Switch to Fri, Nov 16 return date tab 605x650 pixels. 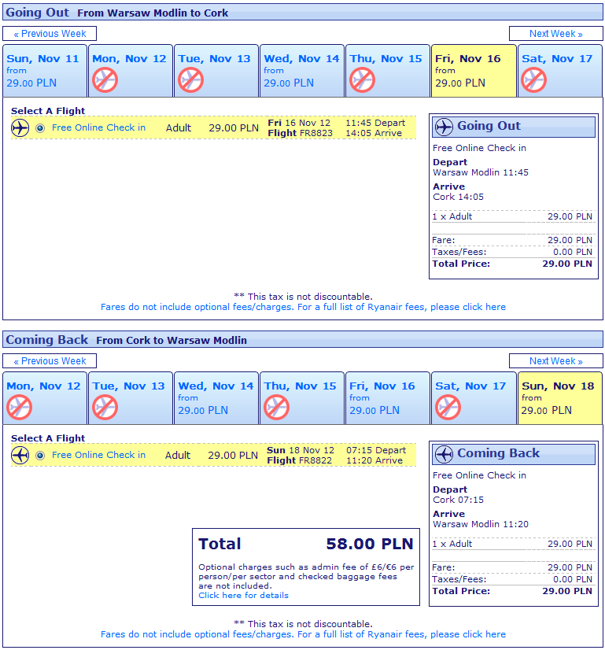[x=387, y=398]
